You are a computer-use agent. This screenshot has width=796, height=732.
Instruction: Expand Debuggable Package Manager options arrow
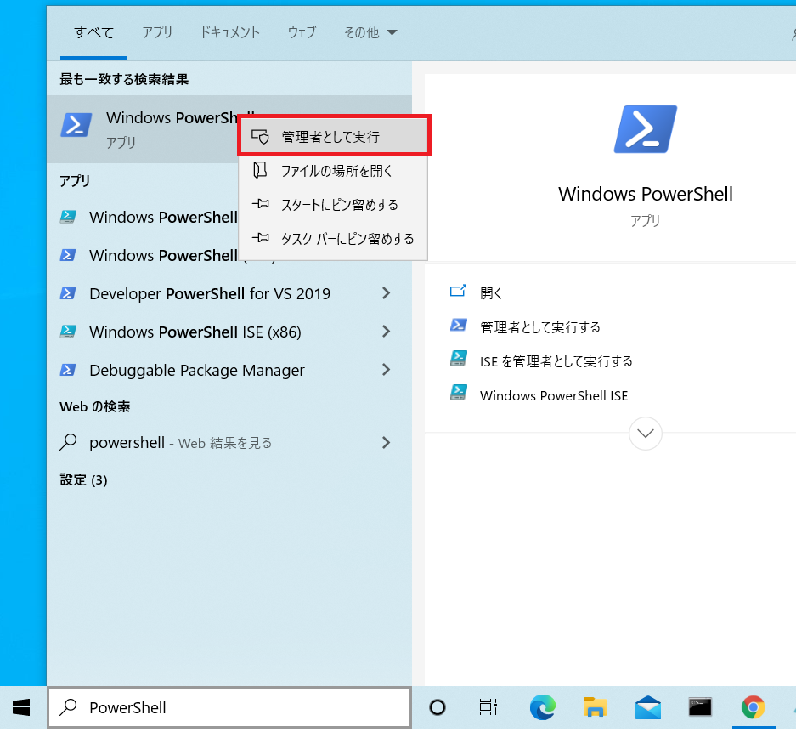[386, 370]
